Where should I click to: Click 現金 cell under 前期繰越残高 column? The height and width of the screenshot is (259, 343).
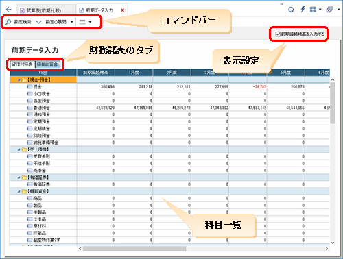click(96, 87)
